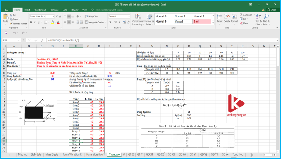Click the Save icon in quick access toolbar
This screenshot has height=159, width=281.
6,33
